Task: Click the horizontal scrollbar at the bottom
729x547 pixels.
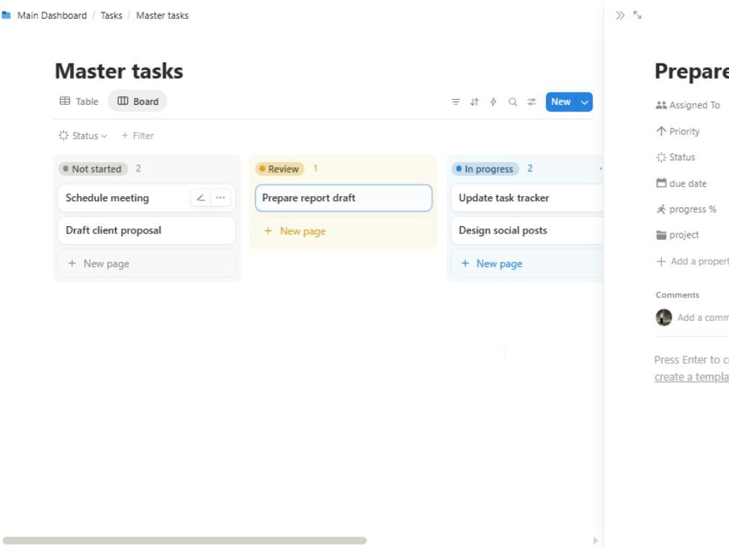Action: click(x=184, y=540)
